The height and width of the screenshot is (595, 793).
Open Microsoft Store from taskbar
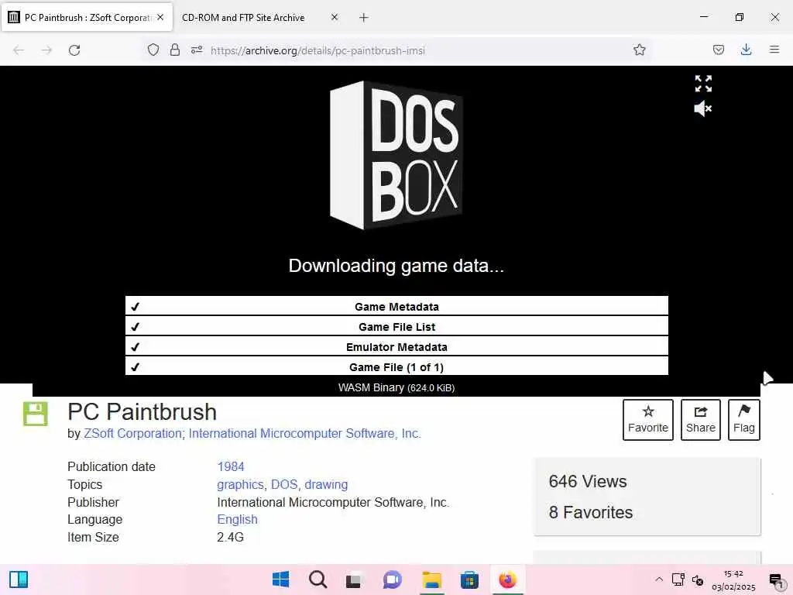click(x=469, y=580)
